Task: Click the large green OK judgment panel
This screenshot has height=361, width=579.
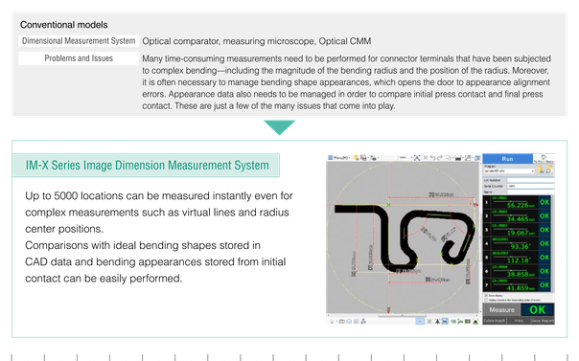Action: pyautogui.click(x=537, y=309)
